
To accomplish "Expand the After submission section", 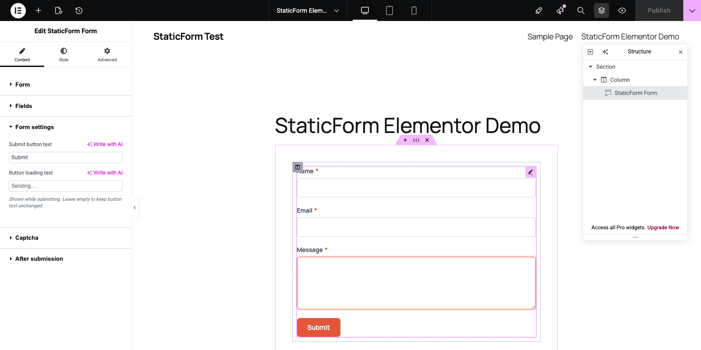I will tap(66, 259).
